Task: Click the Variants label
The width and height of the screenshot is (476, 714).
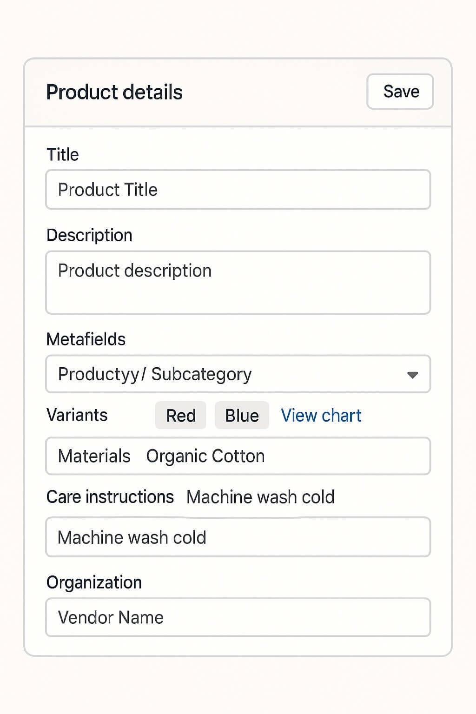Action: 77,415
